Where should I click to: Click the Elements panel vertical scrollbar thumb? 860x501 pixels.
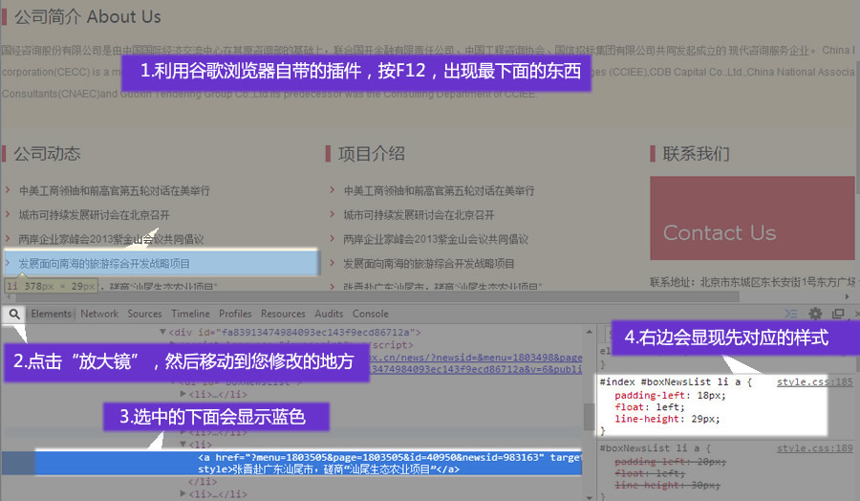589,417
